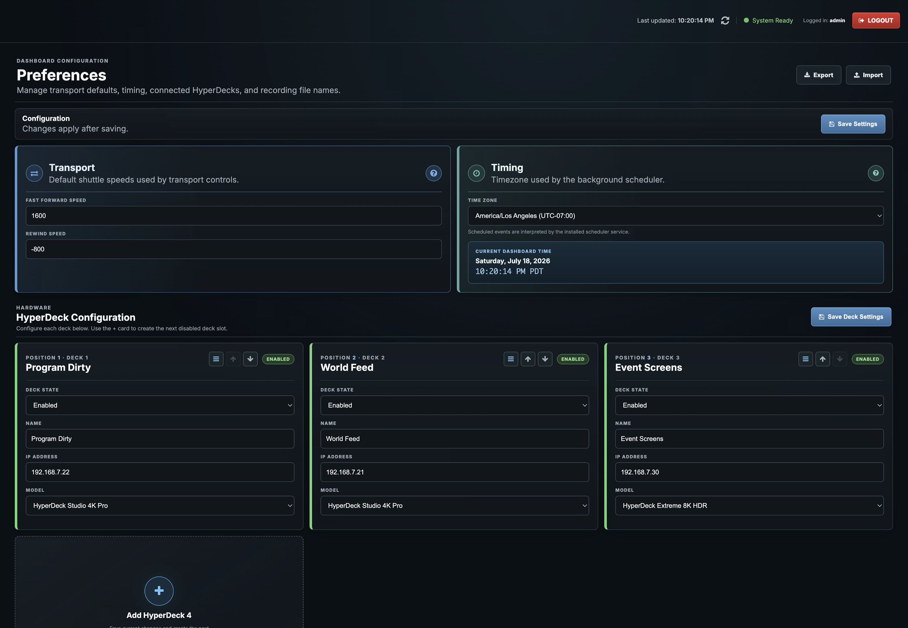
Task: Move Event Screens deck up
Action: click(823, 359)
